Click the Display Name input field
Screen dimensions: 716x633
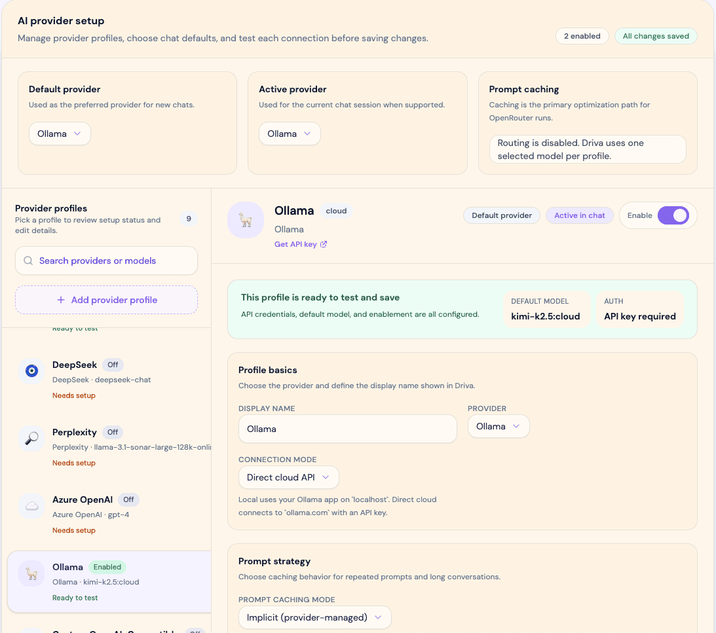347,429
